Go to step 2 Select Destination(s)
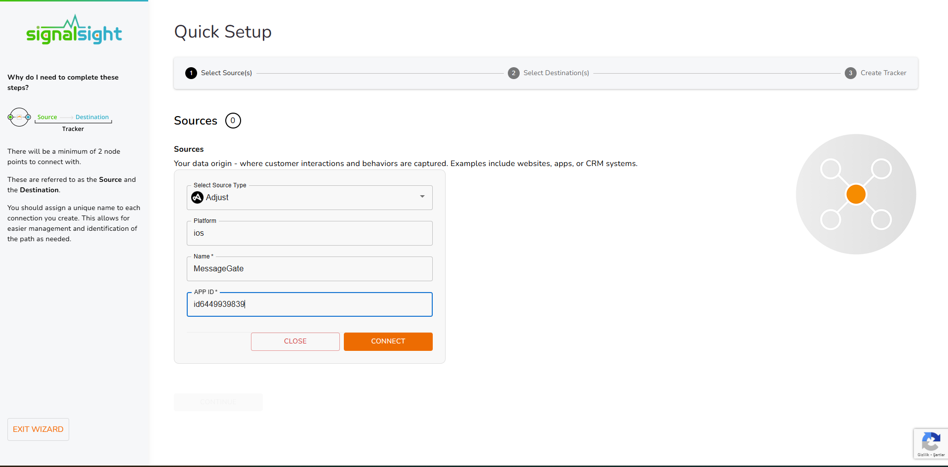Viewport: 948px width, 467px height. pos(548,73)
